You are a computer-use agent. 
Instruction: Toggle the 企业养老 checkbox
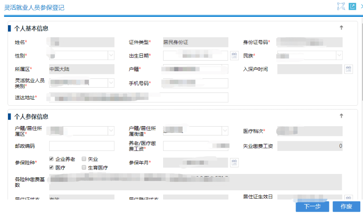click(x=51, y=159)
